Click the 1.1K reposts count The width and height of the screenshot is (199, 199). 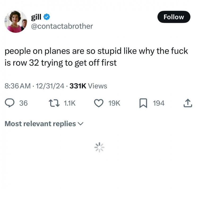(70, 103)
